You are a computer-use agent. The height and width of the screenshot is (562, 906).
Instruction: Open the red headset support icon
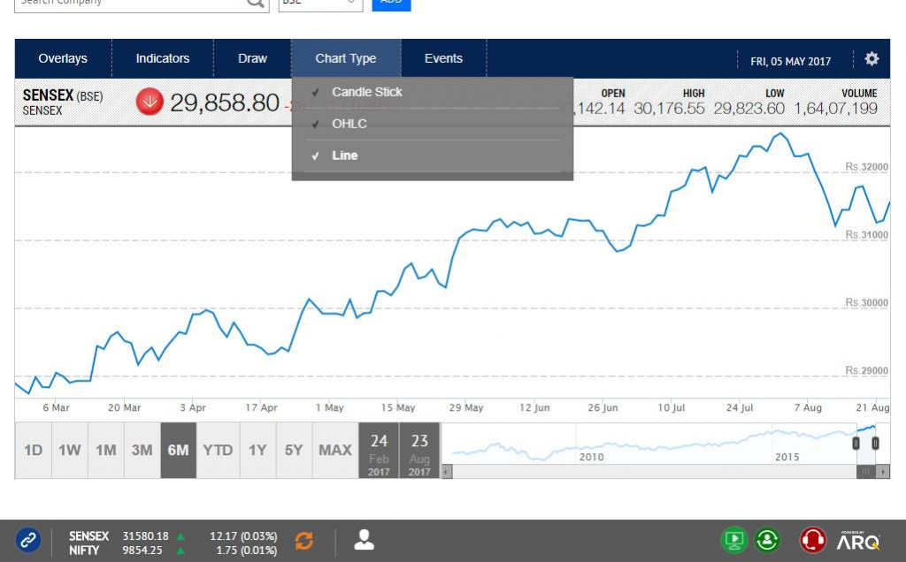[813, 539]
